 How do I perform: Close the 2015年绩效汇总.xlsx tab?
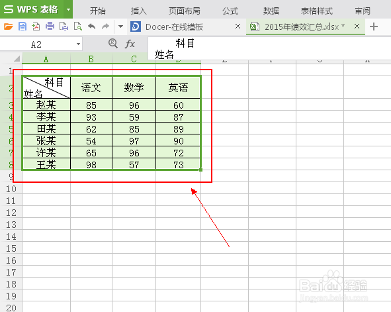[357, 26]
